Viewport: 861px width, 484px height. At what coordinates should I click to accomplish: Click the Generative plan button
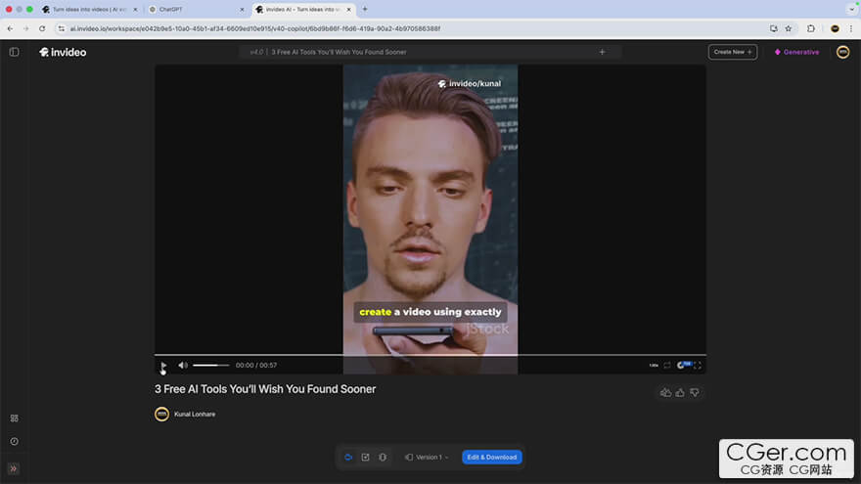click(x=796, y=52)
